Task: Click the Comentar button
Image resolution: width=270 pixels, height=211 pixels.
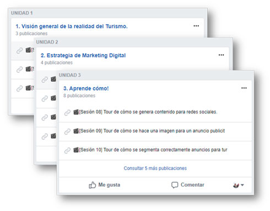Action: click(187, 185)
